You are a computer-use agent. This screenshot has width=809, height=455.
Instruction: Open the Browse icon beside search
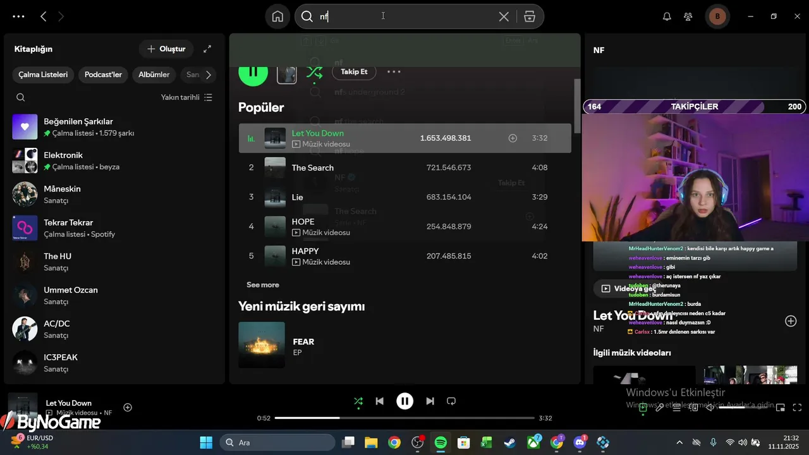(530, 16)
